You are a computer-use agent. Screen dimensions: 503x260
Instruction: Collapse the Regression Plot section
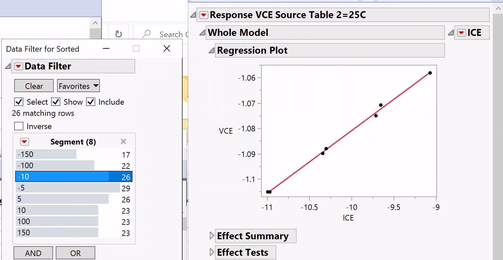[212, 51]
